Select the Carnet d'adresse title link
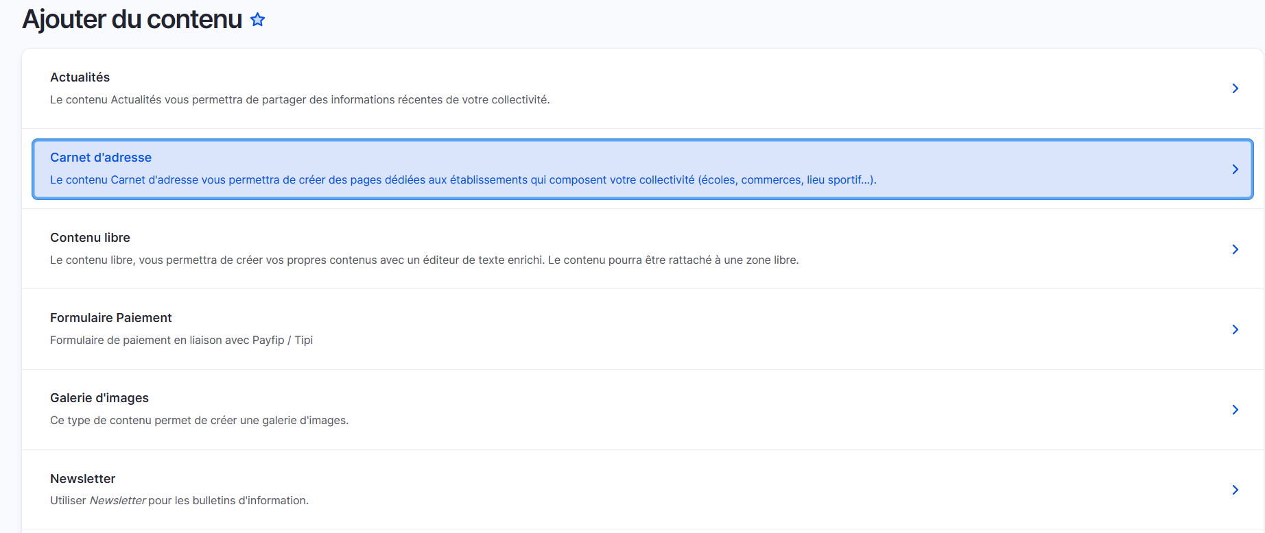 click(101, 158)
